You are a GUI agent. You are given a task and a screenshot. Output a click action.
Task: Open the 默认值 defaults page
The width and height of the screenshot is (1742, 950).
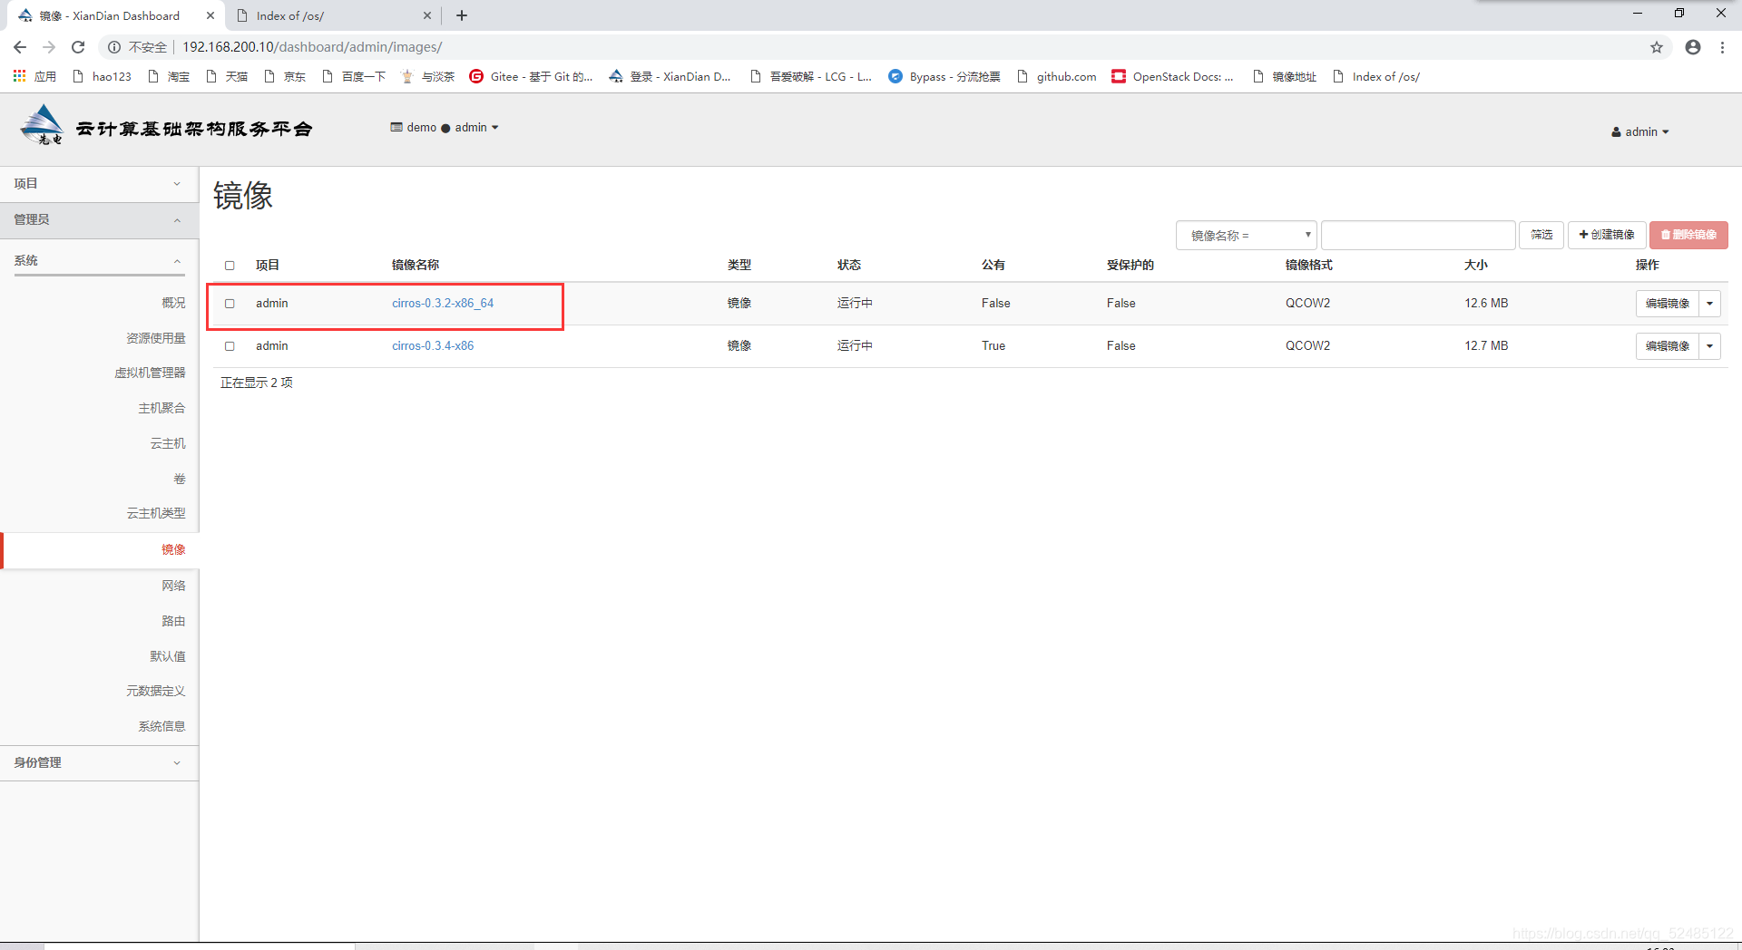pos(168,656)
